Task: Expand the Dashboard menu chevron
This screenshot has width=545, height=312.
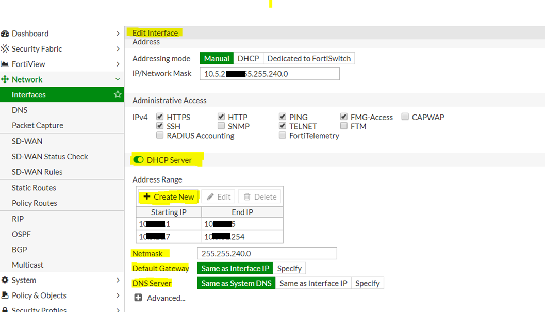Action: coord(118,34)
